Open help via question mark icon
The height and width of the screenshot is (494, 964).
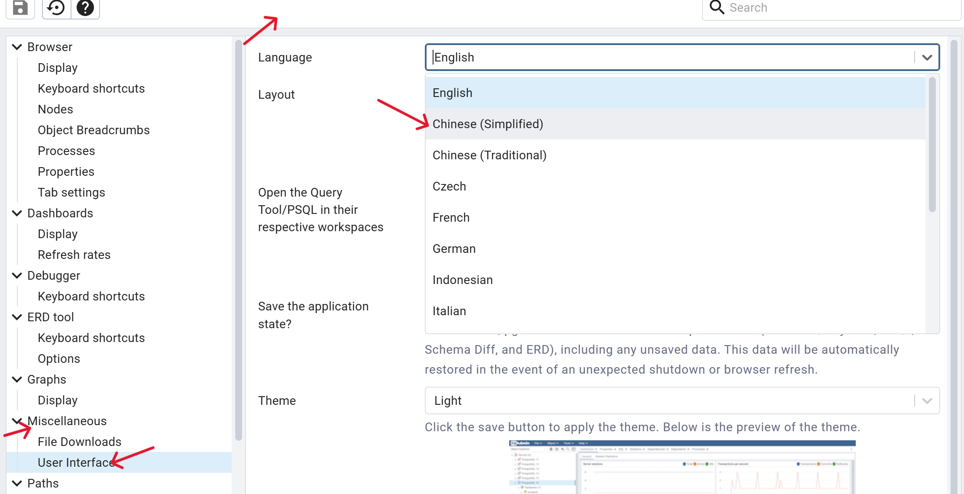85,7
